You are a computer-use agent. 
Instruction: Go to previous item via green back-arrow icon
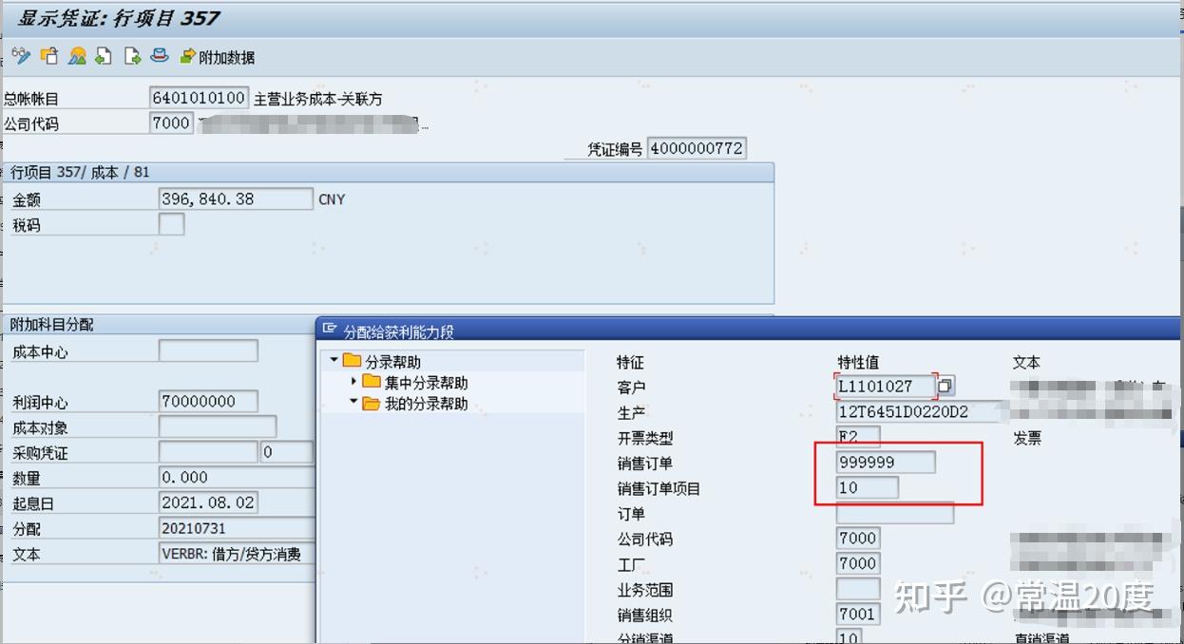(x=103, y=55)
